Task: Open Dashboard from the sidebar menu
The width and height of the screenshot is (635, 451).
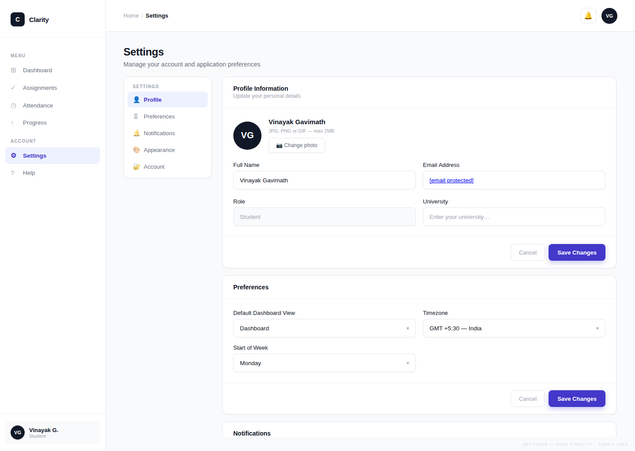Action: coord(37,70)
